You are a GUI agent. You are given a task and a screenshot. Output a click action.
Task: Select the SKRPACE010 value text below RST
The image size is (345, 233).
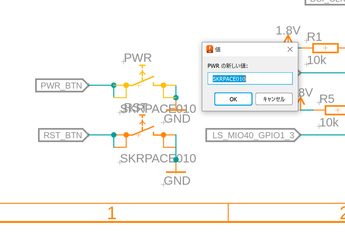pos(158,158)
